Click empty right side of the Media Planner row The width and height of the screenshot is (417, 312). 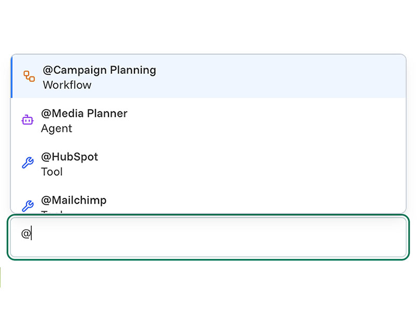287,120
